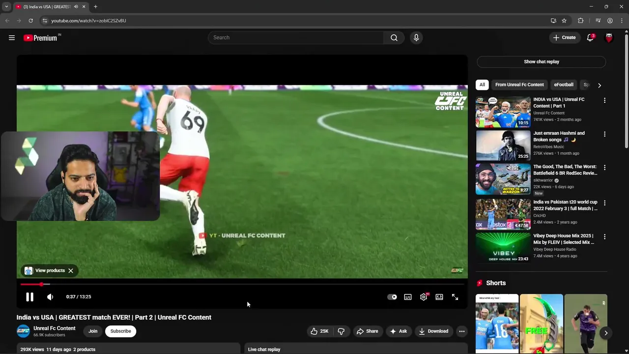
Task: Start voice search with microphone icon
Action: [416, 38]
